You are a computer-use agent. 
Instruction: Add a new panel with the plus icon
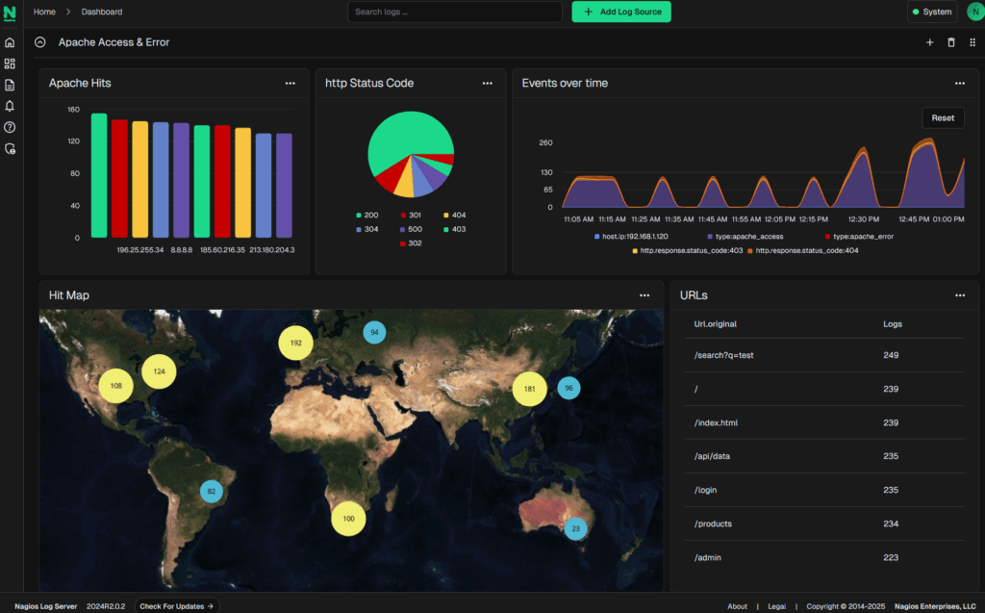coord(929,42)
